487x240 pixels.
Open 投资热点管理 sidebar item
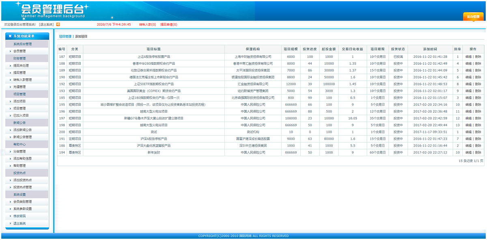pyautogui.click(x=22, y=187)
